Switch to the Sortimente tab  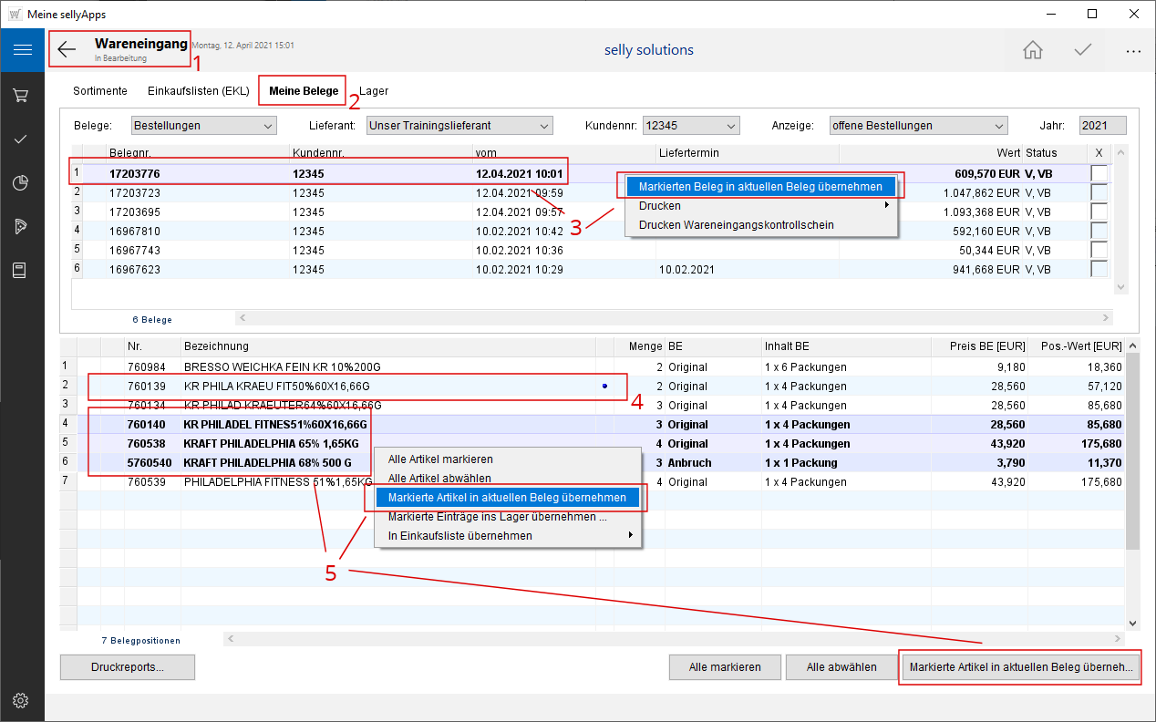point(100,91)
